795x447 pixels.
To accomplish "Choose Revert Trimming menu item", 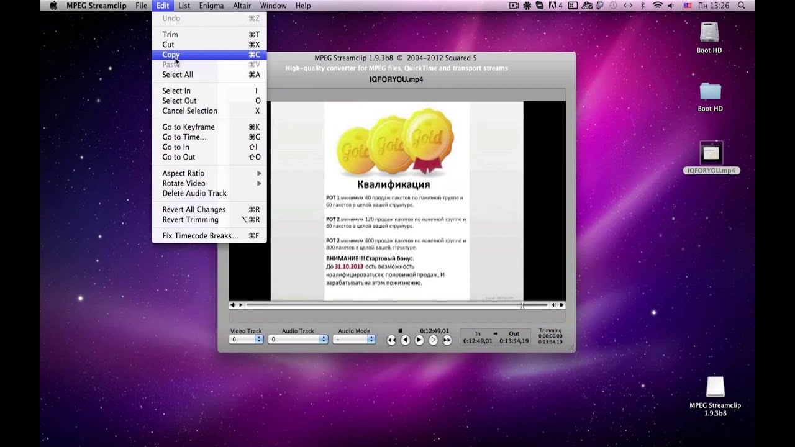I will click(x=209, y=219).
